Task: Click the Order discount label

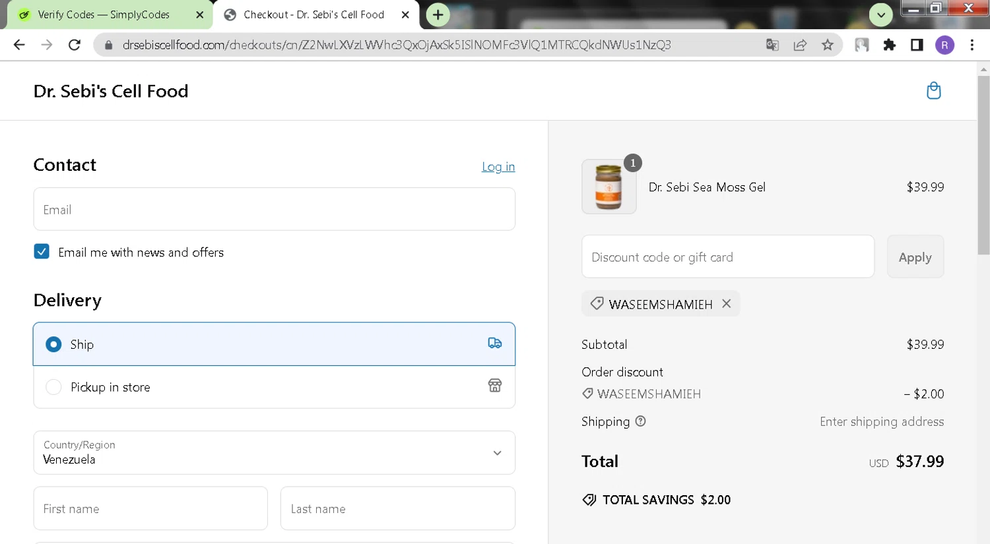Action: (622, 372)
